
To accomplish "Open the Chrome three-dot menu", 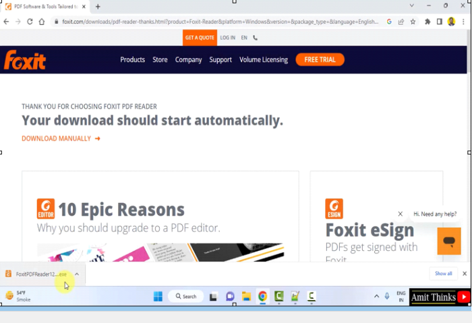I will 464,22.
